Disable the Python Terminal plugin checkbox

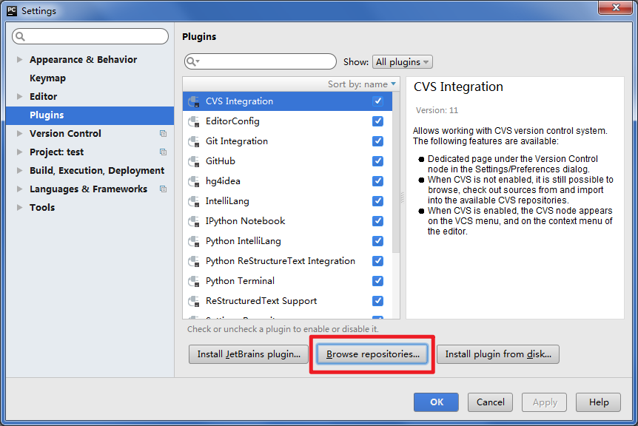click(377, 281)
